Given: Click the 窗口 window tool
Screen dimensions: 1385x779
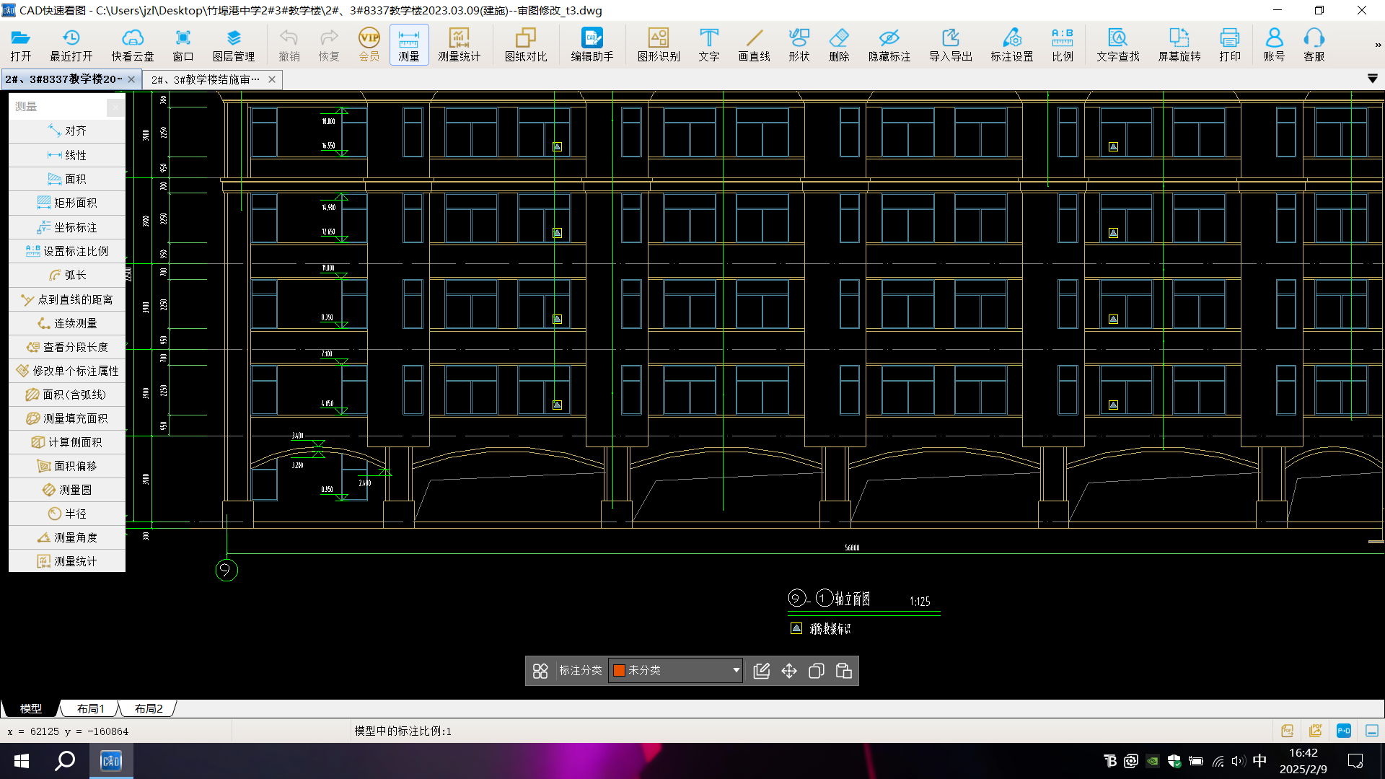Looking at the screenshot, I should coord(183,45).
